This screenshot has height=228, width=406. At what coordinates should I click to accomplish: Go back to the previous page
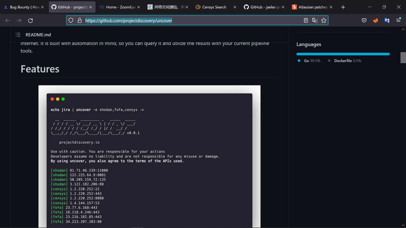(x=7, y=21)
